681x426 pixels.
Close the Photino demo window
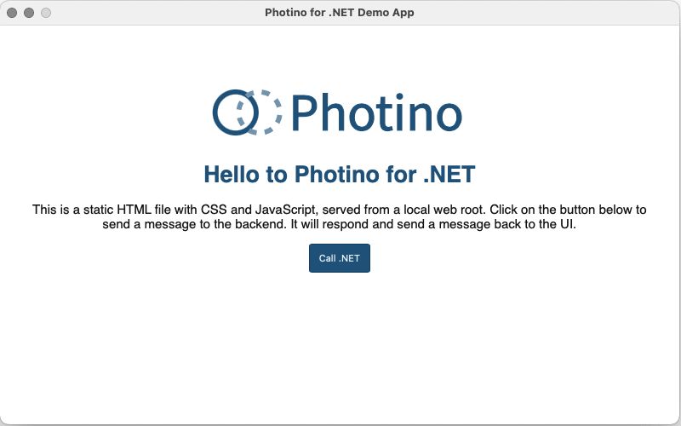point(12,13)
